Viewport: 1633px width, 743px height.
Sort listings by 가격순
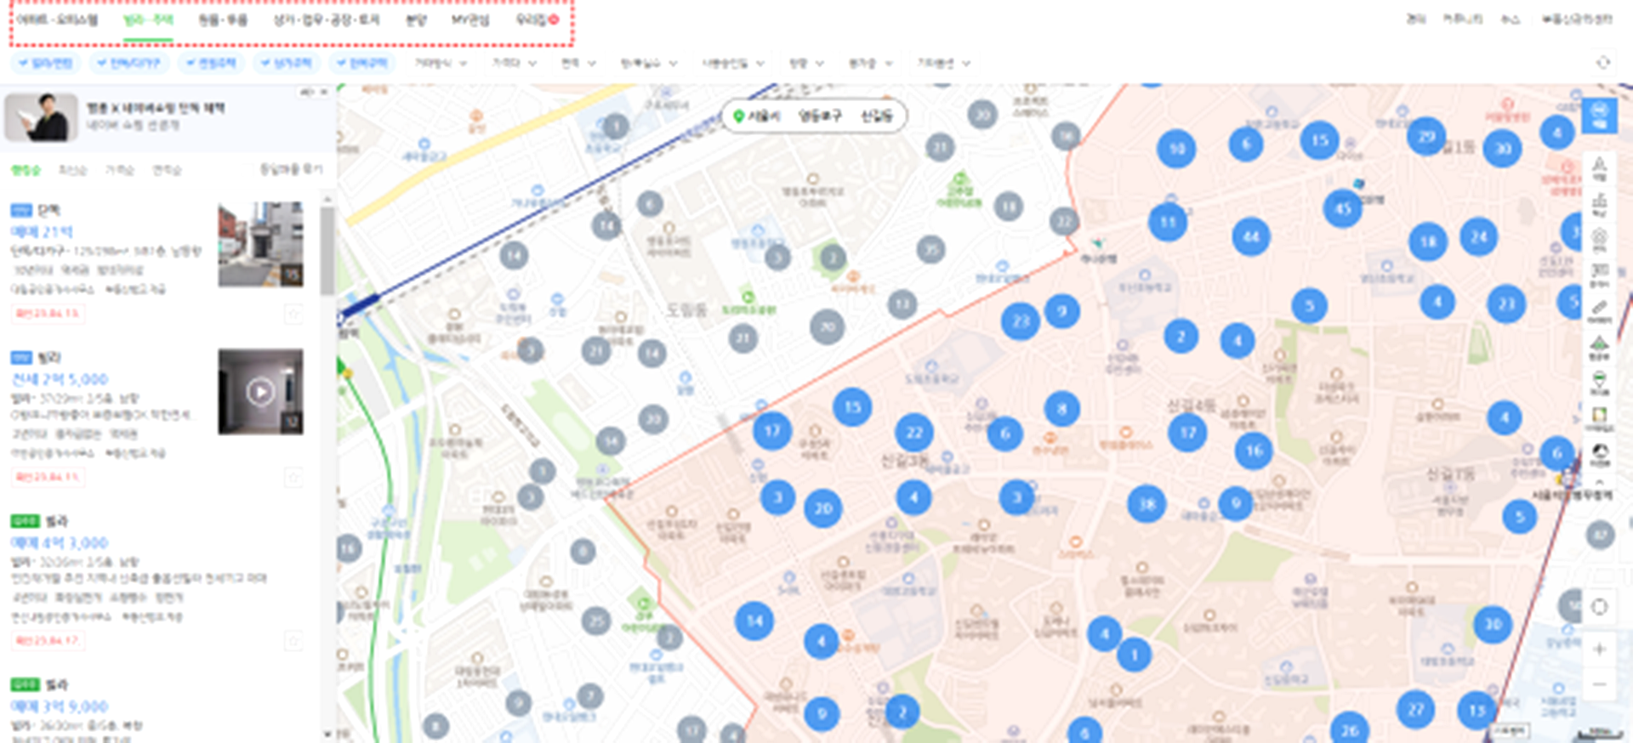click(x=119, y=170)
